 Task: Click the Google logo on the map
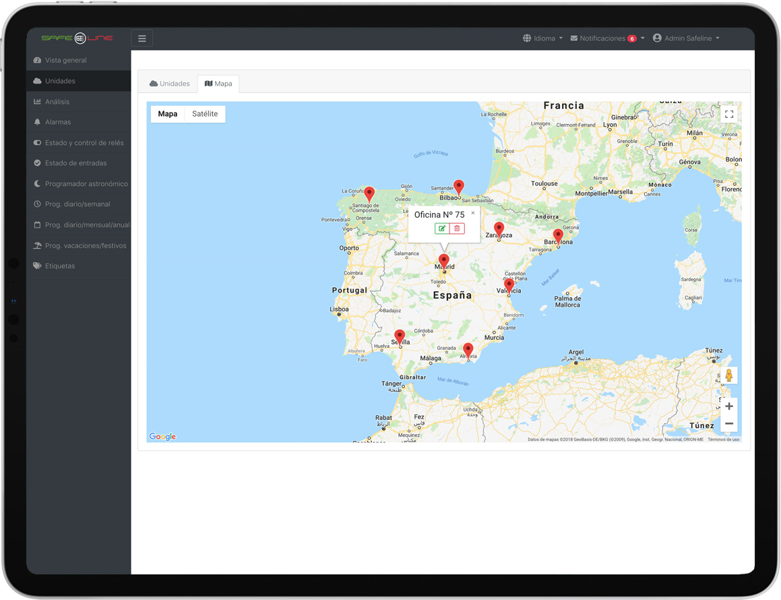(x=162, y=437)
